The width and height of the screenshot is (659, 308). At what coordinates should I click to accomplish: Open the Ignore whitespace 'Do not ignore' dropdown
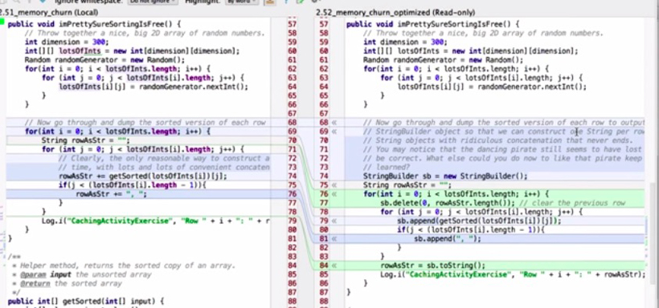point(152,2)
